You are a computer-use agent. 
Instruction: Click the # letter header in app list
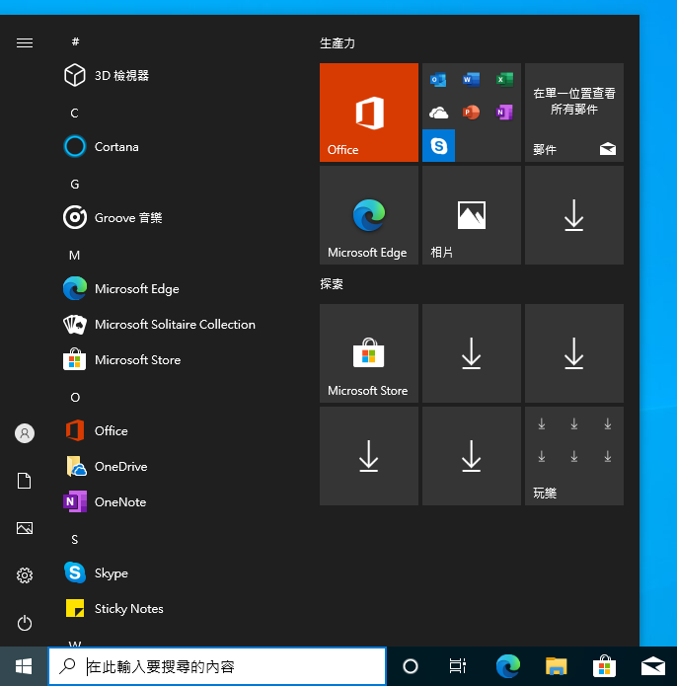click(x=75, y=41)
